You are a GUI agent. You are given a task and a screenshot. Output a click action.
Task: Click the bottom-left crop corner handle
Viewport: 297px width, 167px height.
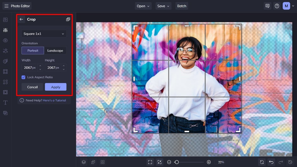click(x=135, y=130)
